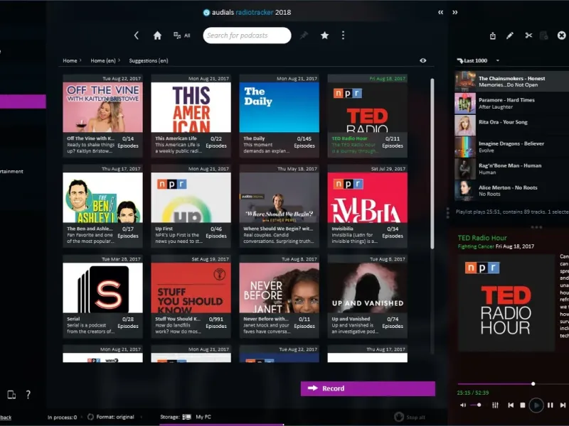Open Where Should We Begin podcast
Viewport: 569px width, 426px height.
(x=279, y=206)
